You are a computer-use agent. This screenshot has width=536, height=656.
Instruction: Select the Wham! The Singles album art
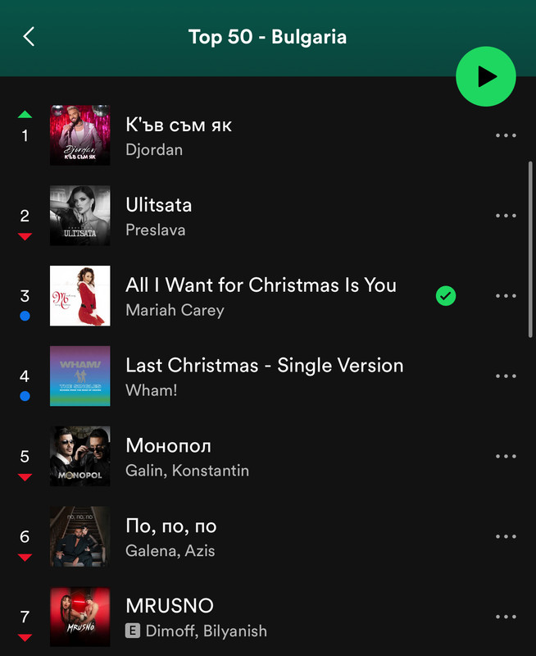coord(79,376)
